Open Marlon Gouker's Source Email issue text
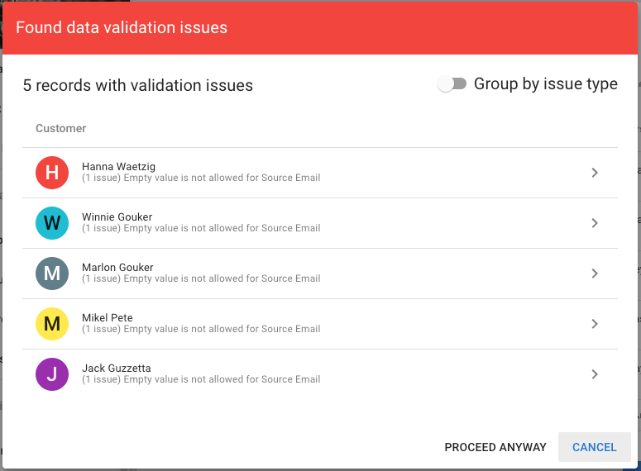Viewport: 641px width, 471px height. tap(201, 278)
